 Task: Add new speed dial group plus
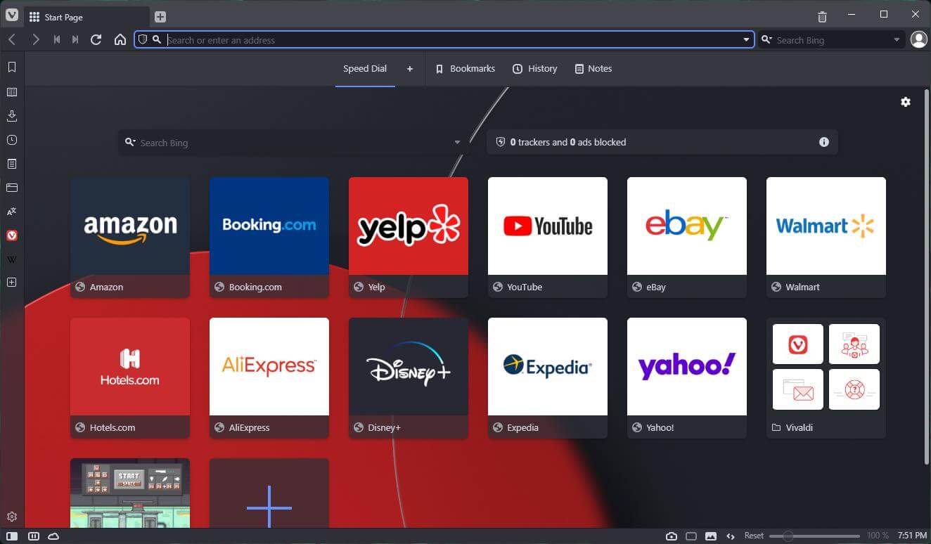tap(410, 69)
